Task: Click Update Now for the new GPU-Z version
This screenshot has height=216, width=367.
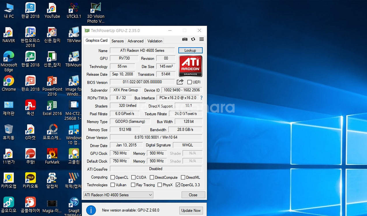Action: [191, 210]
